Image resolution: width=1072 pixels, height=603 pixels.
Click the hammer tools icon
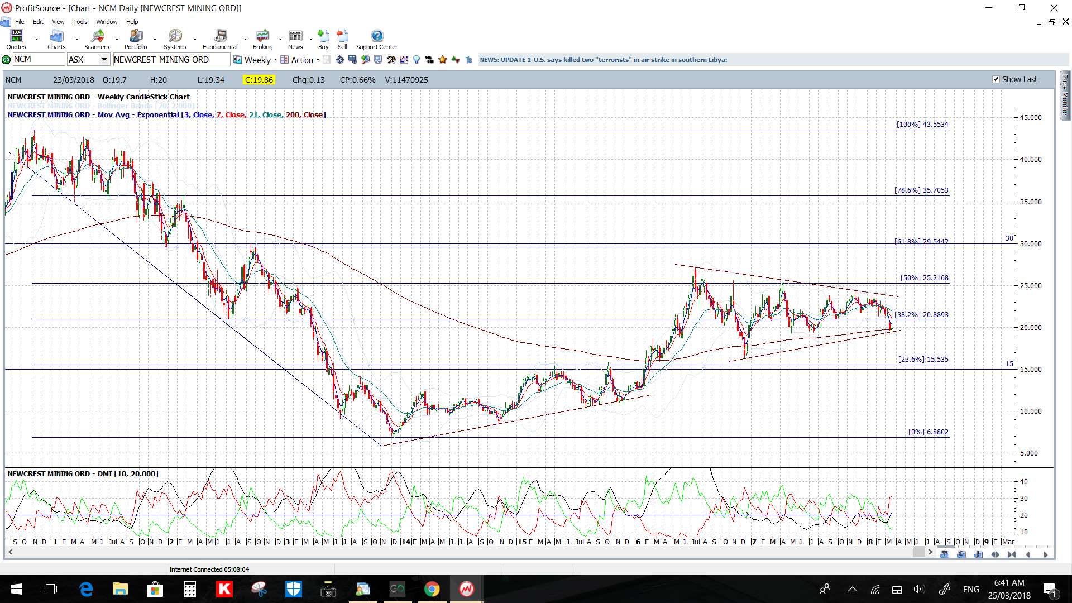391,60
